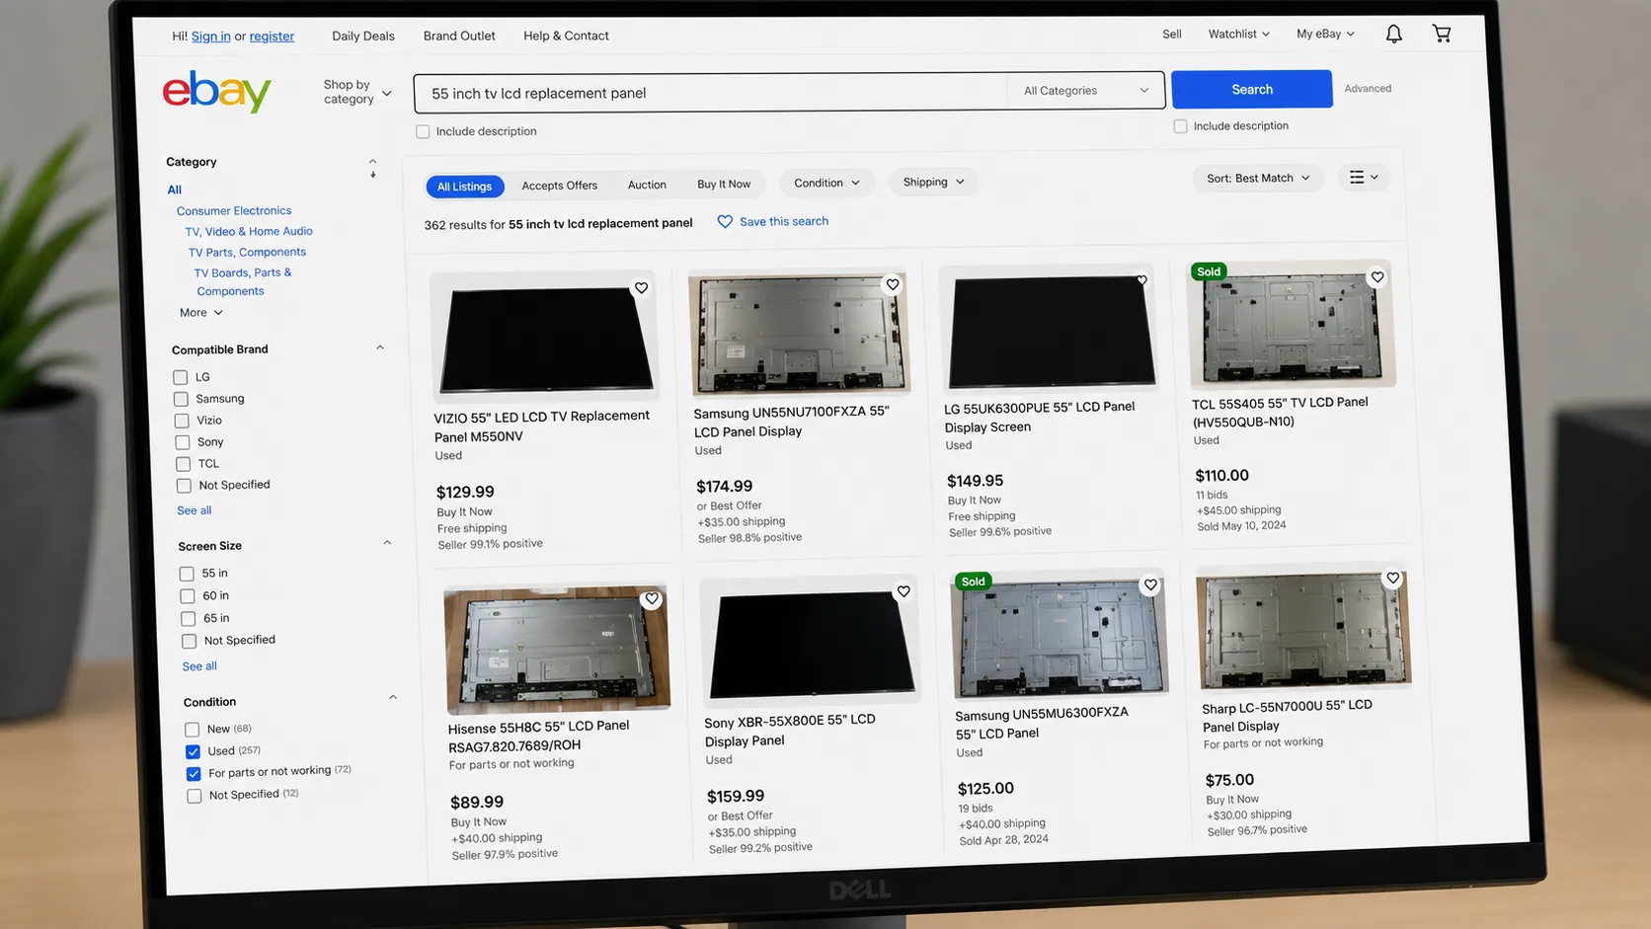Screen dimensions: 1651x929
Task: Click See all under Compatible Brand
Action: click(x=195, y=510)
